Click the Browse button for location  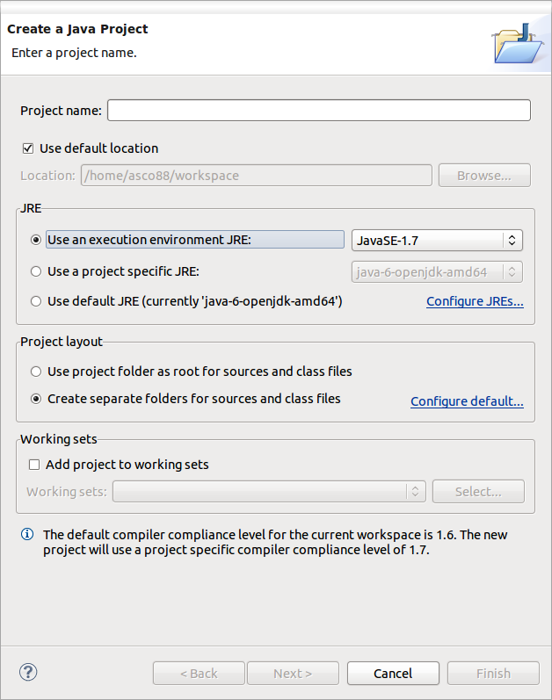(484, 176)
